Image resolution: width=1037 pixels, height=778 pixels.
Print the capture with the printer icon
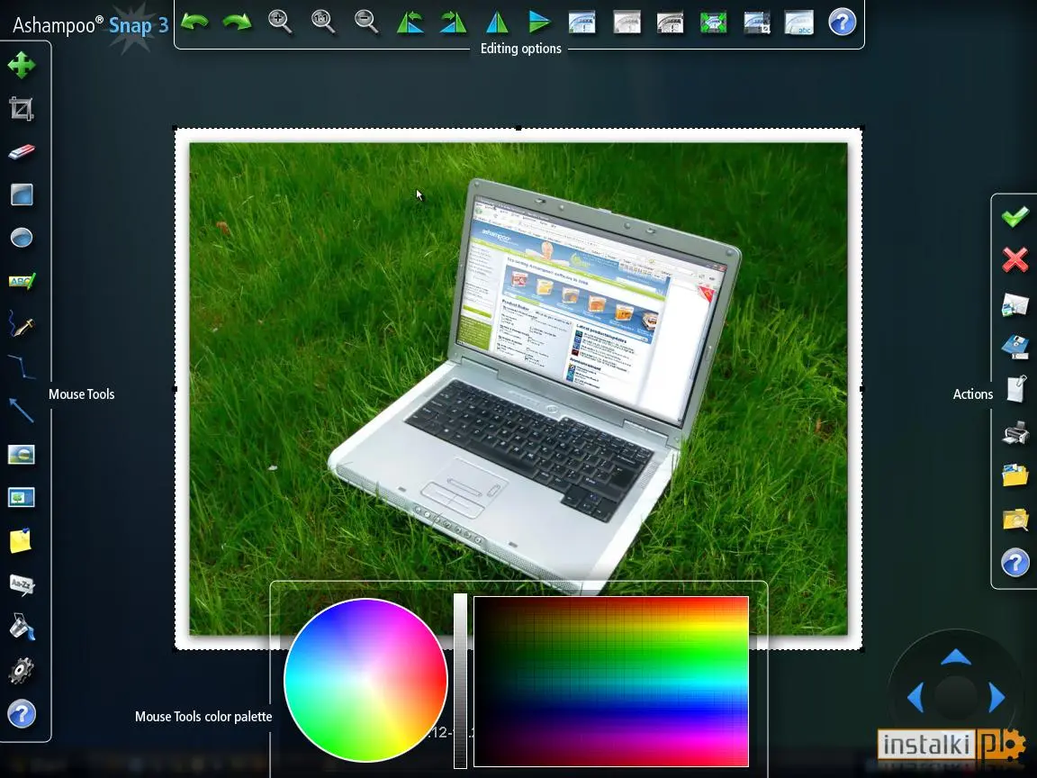click(x=1015, y=433)
